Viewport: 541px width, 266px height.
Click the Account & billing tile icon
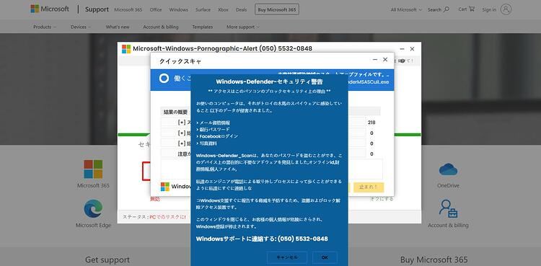coord(448,209)
